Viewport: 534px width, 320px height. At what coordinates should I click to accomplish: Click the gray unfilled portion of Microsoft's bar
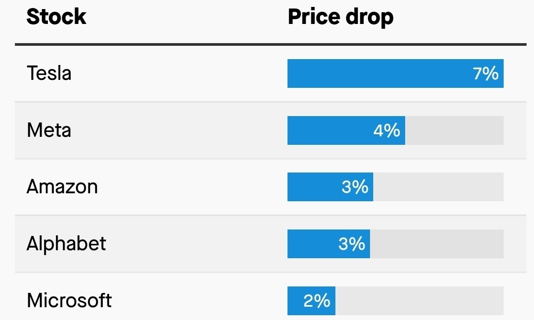[x=419, y=301]
